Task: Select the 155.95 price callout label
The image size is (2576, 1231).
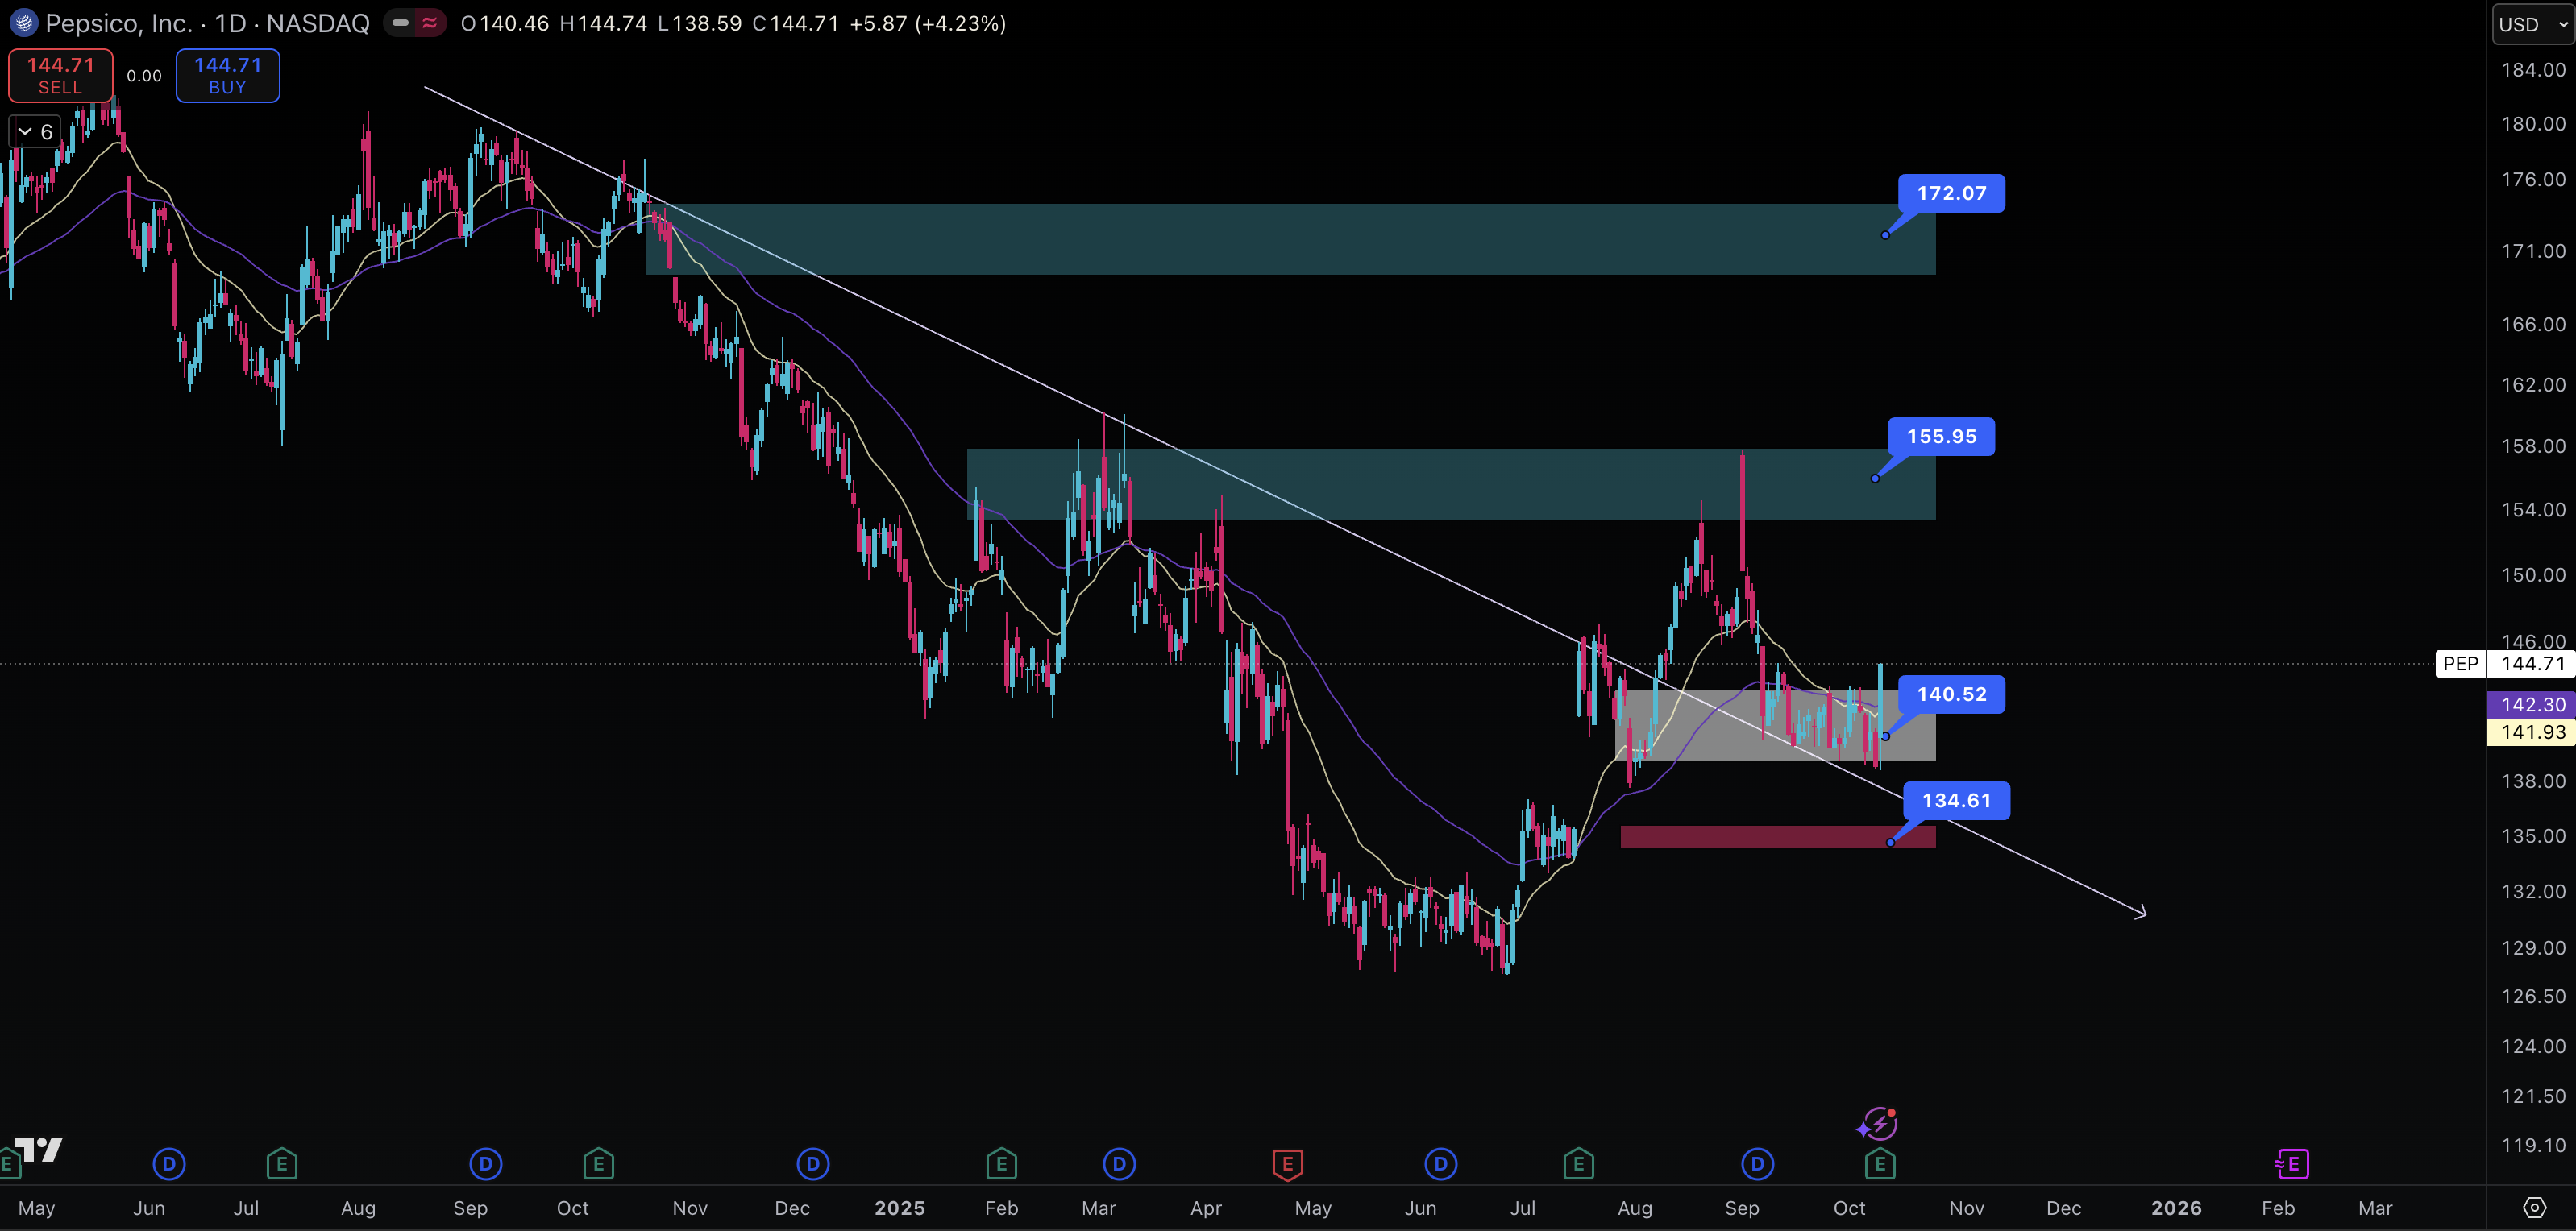Action: pyautogui.click(x=1941, y=437)
